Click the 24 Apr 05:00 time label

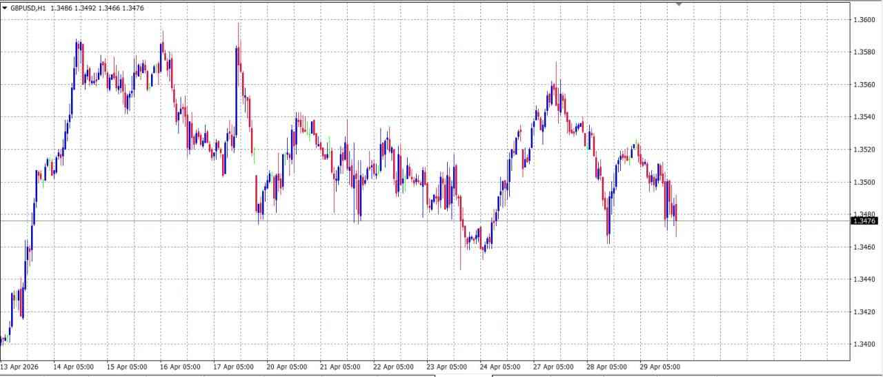coord(500,367)
